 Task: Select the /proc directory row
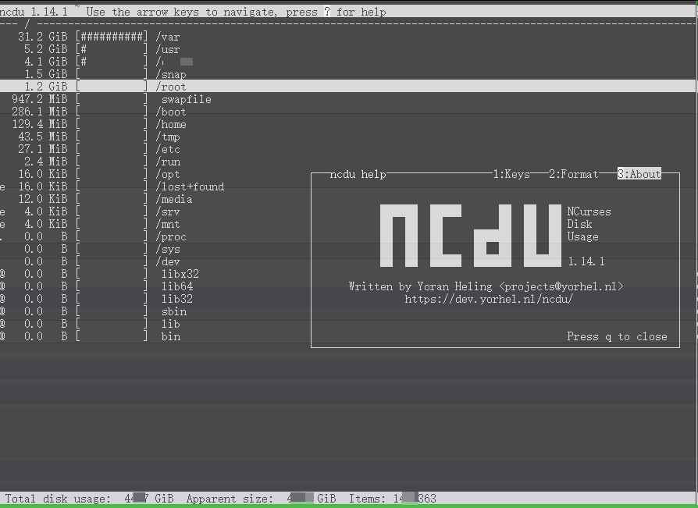pyautogui.click(x=156, y=236)
